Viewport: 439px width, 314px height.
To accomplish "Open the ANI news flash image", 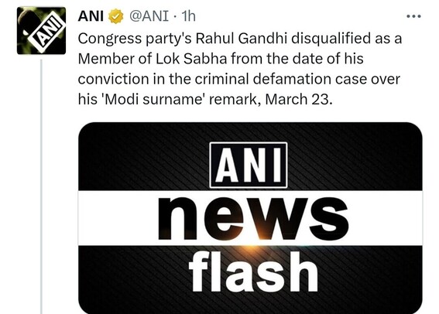I will pos(250,218).
